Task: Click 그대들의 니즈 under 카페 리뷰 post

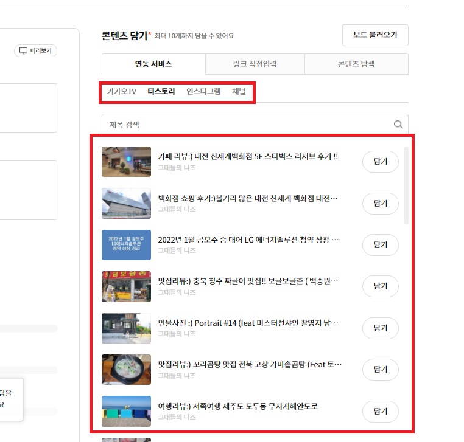Action: tap(177, 168)
